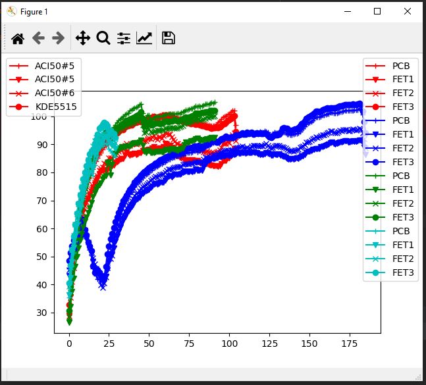Click the cyan FET1 legend entry
Viewport: 426px width, 385px height.
pyautogui.click(x=389, y=245)
